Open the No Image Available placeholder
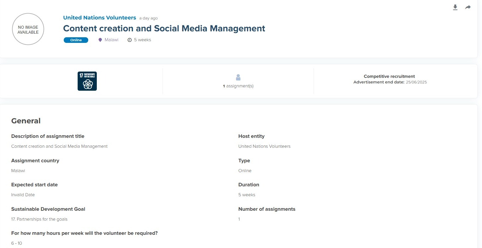 click(x=28, y=29)
